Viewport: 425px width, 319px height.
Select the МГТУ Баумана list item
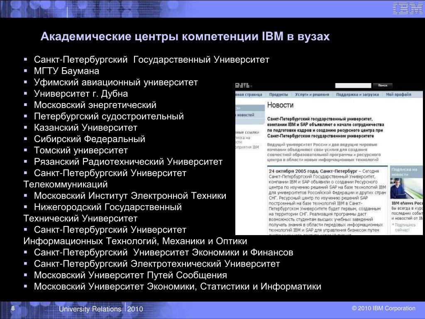66,71
